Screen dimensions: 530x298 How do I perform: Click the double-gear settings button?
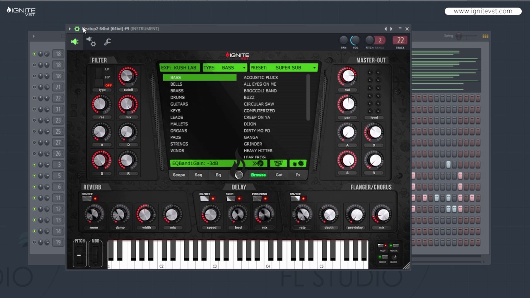[x=298, y=163]
